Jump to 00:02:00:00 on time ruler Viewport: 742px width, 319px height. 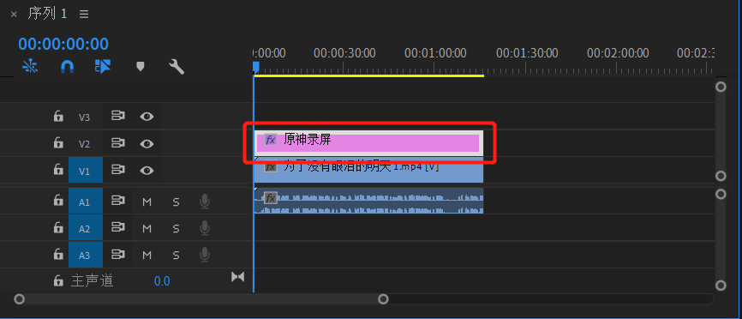[x=618, y=53]
